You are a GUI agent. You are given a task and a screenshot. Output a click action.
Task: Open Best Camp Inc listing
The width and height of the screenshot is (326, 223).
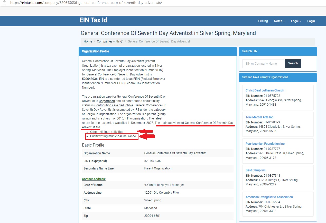[x=255, y=170]
